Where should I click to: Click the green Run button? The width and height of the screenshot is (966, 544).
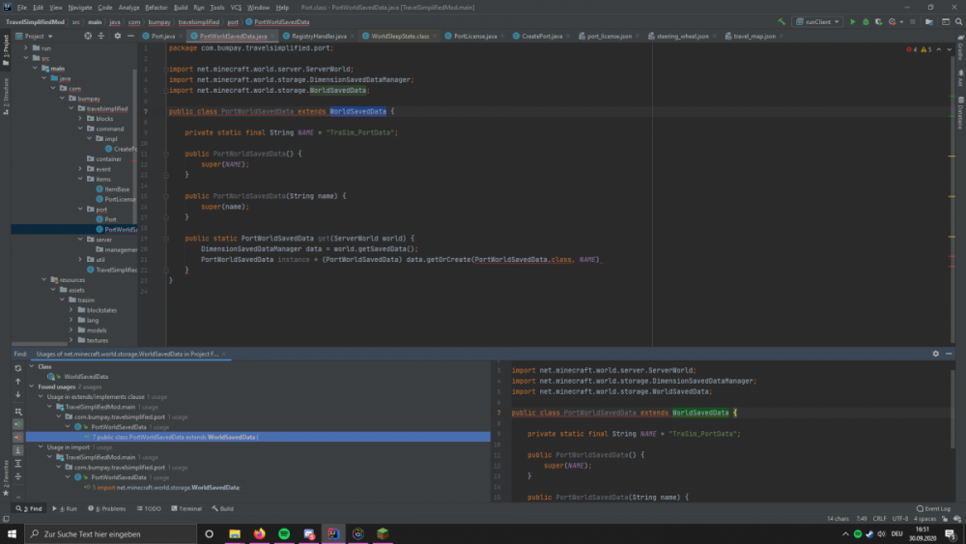[x=853, y=21]
